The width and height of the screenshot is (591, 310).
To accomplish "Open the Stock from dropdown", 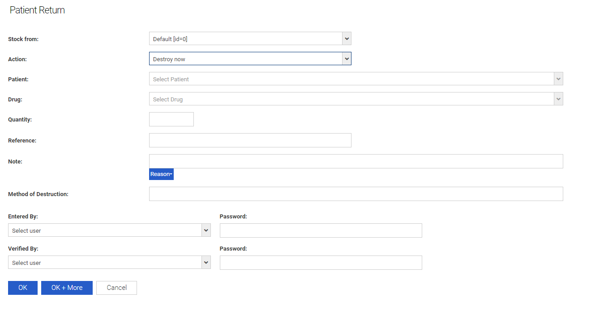I will [245, 39].
